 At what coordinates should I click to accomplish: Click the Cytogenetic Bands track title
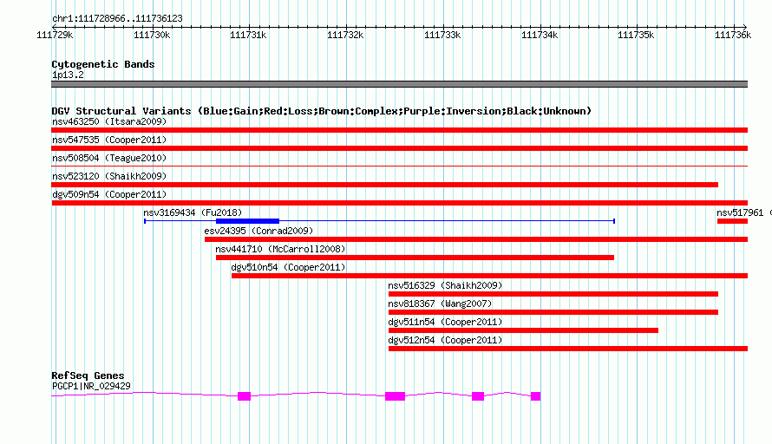point(103,64)
